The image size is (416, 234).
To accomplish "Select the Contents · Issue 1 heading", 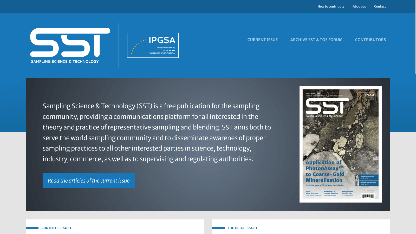I will coord(56,228).
